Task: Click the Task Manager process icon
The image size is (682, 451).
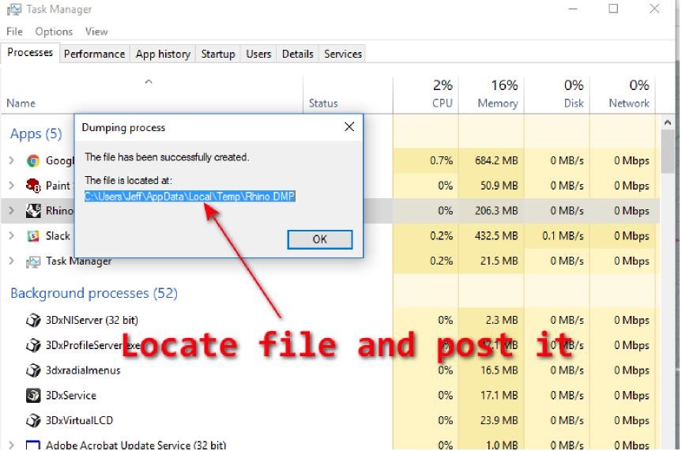Action: pos(33,261)
